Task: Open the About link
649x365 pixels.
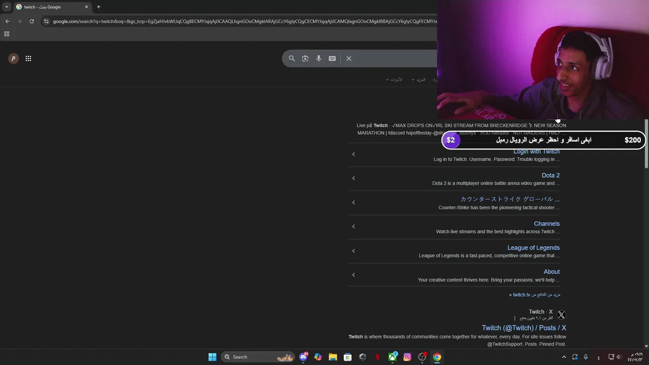Action: tap(552, 272)
